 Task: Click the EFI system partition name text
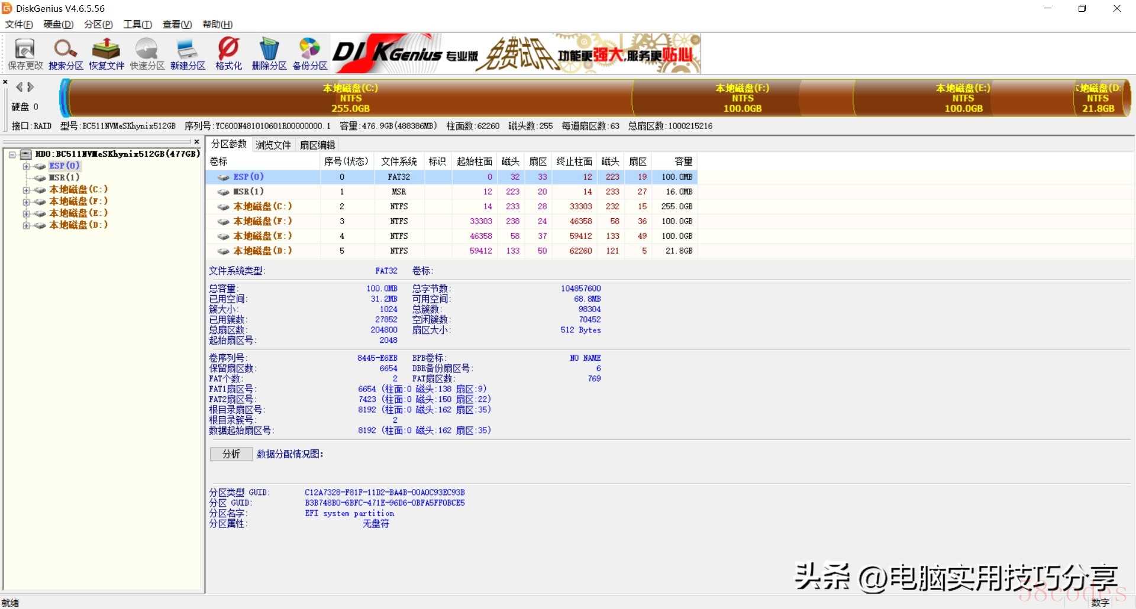(x=350, y=513)
